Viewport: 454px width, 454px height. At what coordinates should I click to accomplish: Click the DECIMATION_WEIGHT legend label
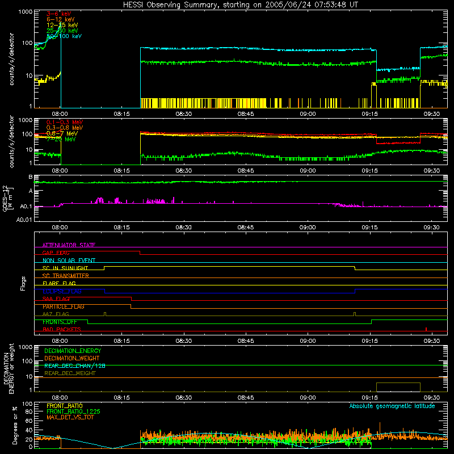click(72, 358)
